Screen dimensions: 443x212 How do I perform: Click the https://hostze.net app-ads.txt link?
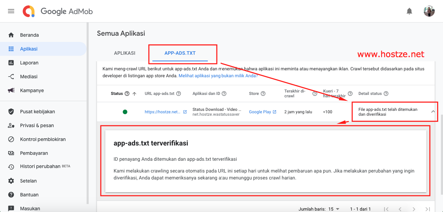(x=162, y=112)
